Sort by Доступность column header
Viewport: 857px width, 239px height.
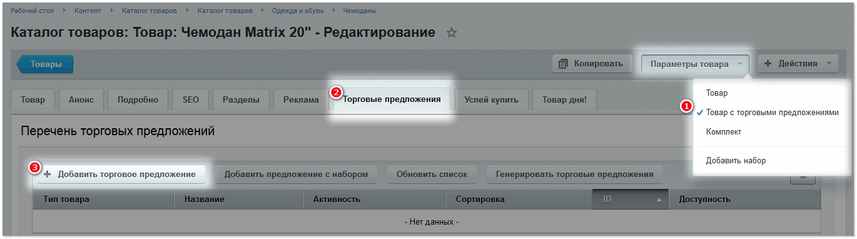click(744, 200)
